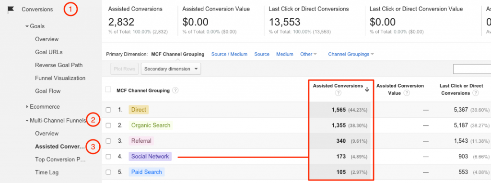Collapse the Goals section
This screenshot has height=183, width=491.
pos(27,26)
